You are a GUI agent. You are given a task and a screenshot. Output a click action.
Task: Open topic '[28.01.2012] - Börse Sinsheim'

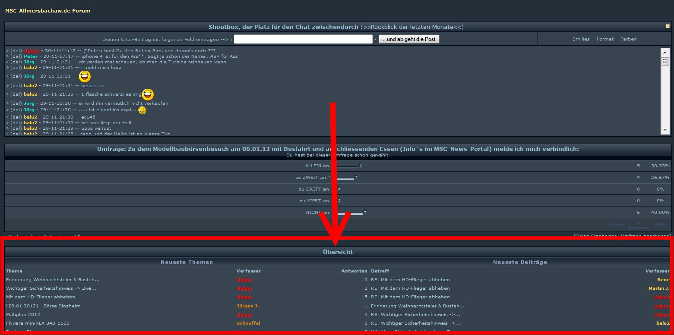pyautogui.click(x=43, y=306)
